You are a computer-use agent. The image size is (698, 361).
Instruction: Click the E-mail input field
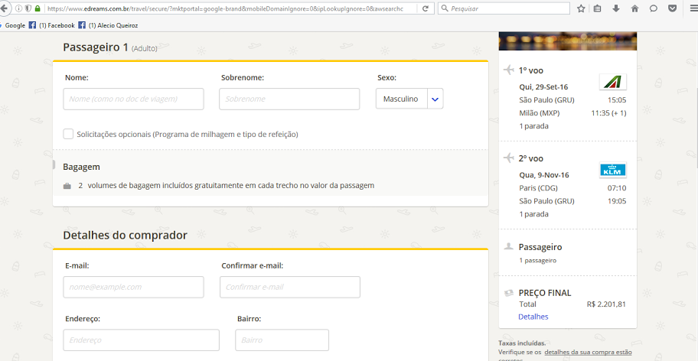pos(133,287)
